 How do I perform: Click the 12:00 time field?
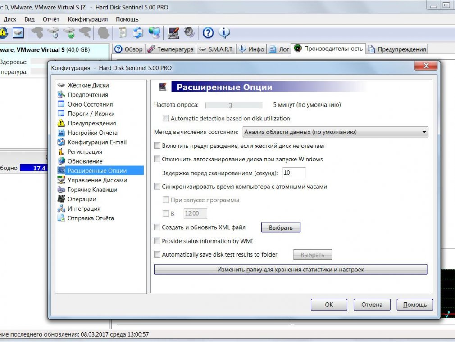pyautogui.click(x=196, y=214)
